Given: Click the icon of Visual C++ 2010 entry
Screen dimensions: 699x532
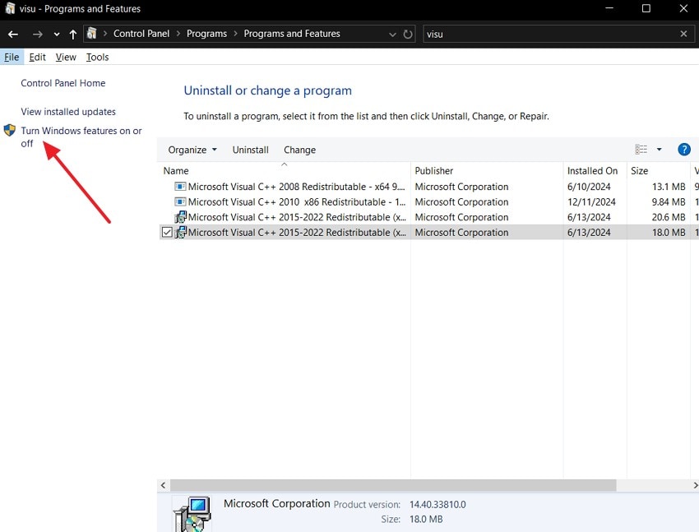Looking at the screenshot, I should pos(180,201).
